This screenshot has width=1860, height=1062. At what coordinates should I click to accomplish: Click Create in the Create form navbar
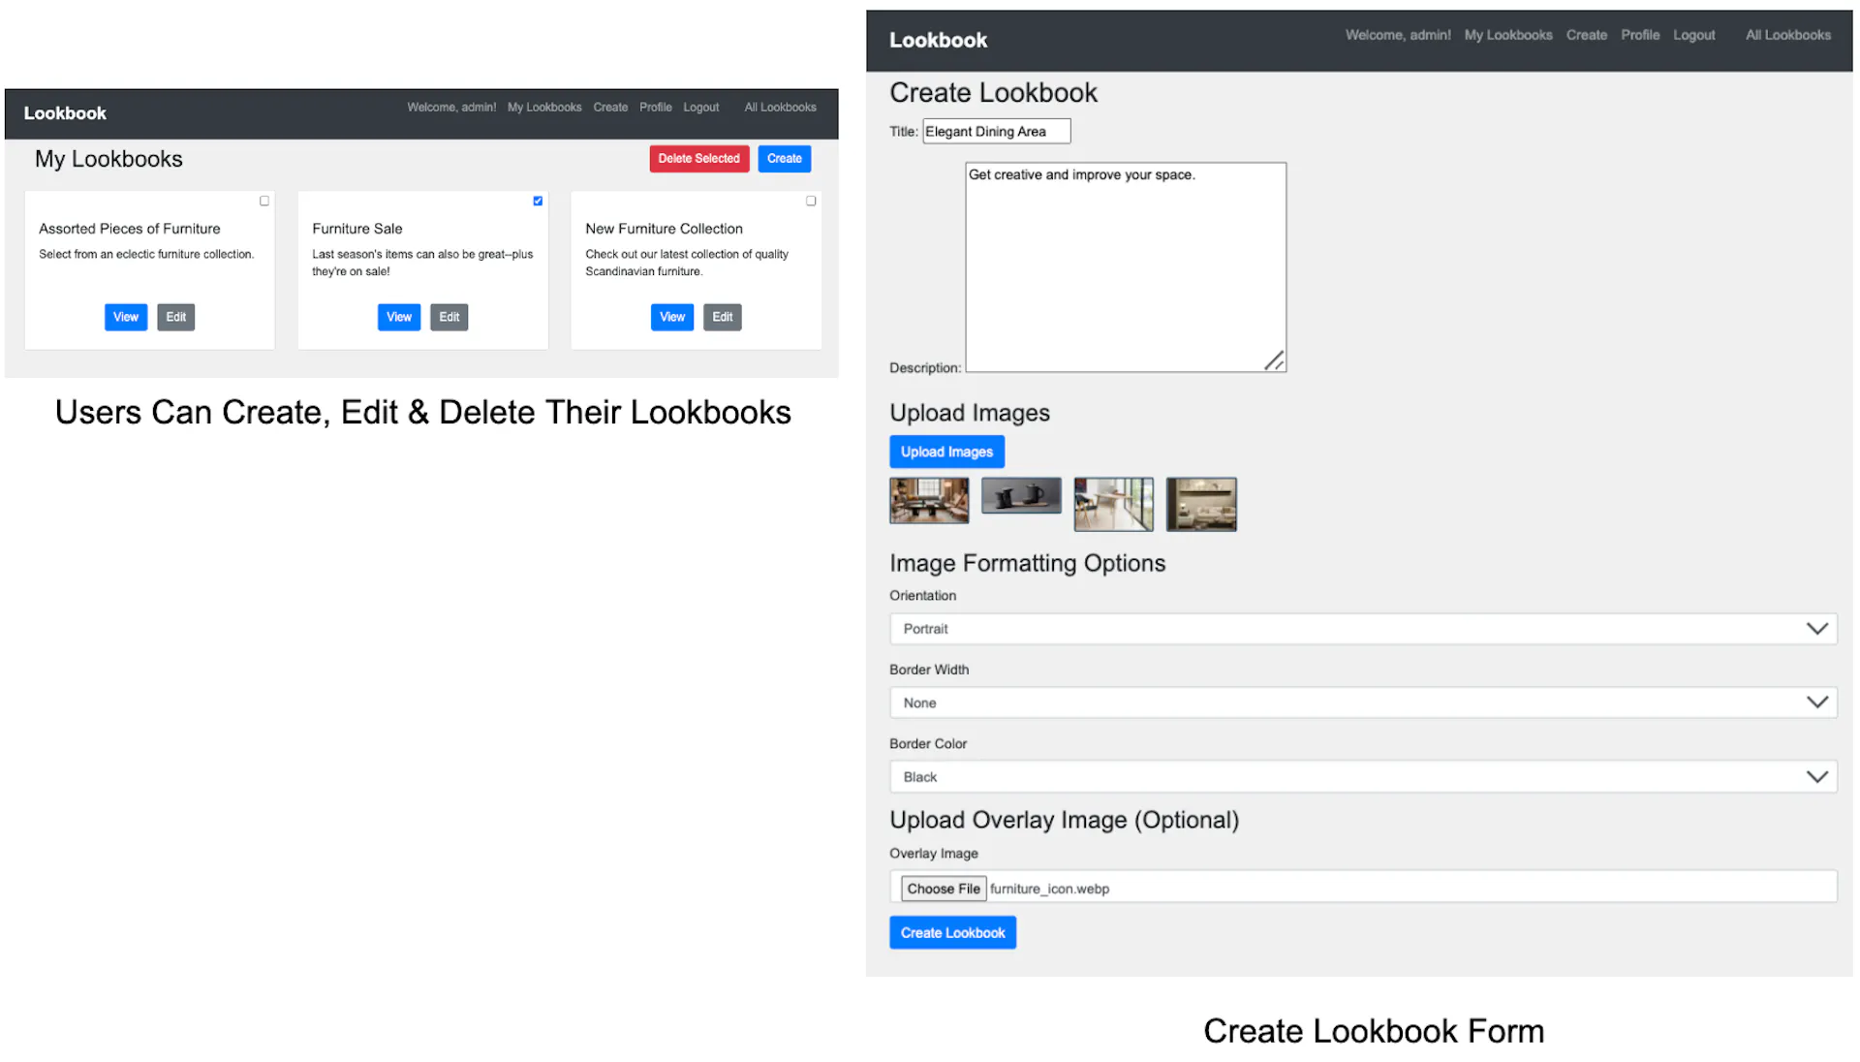click(x=1586, y=35)
